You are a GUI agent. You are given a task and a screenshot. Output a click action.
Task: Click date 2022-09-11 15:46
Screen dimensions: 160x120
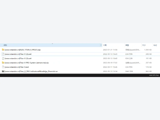(110, 67)
